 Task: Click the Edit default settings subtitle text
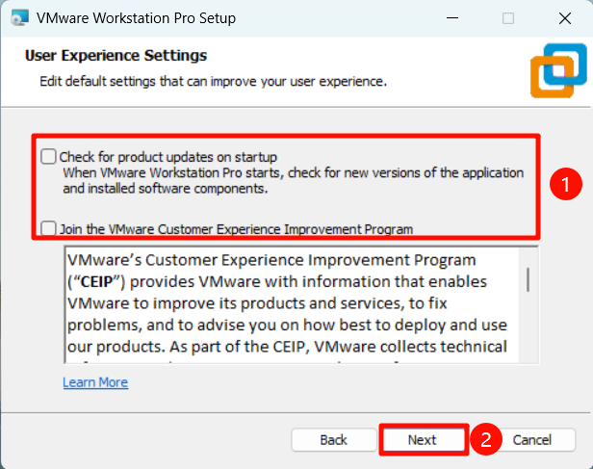click(213, 81)
